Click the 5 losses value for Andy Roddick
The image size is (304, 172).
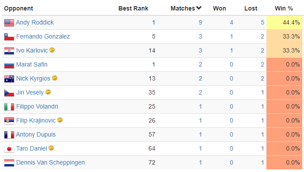(262, 22)
